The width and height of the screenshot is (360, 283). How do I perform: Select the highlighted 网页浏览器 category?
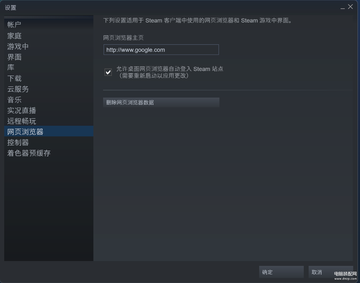(49, 131)
